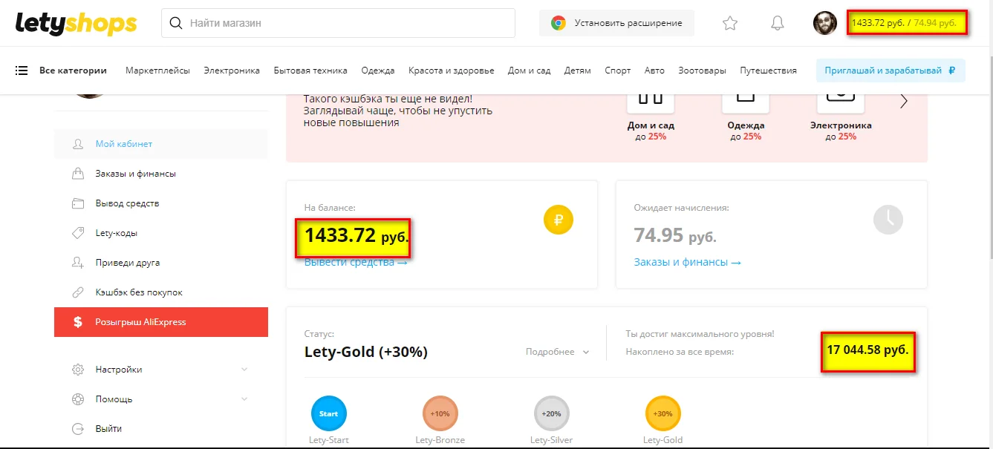Click the pending 74.95 руб. amount
The width and height of the screenshot is (993, 449).
point(675,236)
